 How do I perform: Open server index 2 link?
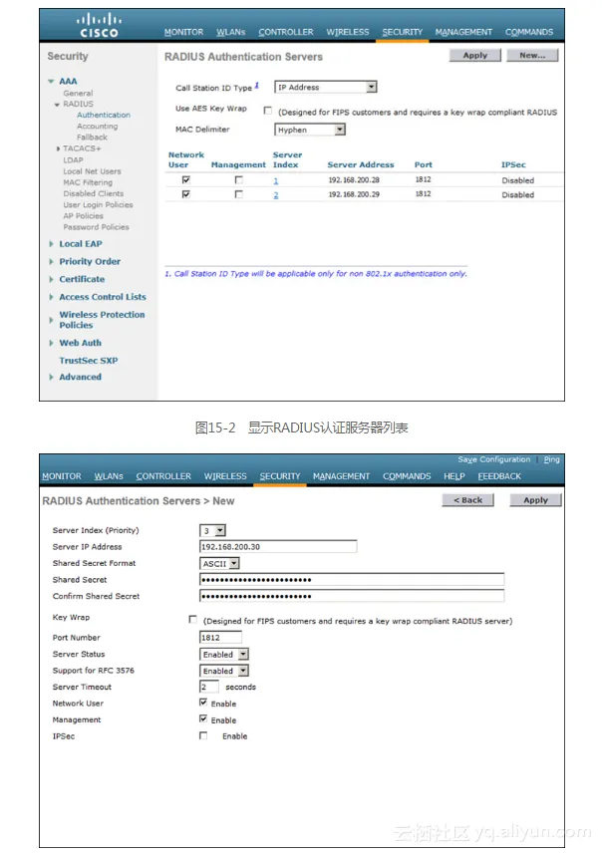[276, 194]
